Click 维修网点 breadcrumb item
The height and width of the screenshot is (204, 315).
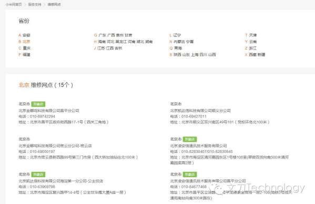click(x=54, y=4)
